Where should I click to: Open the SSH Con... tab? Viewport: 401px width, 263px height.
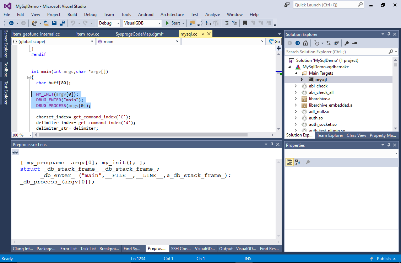181,249
